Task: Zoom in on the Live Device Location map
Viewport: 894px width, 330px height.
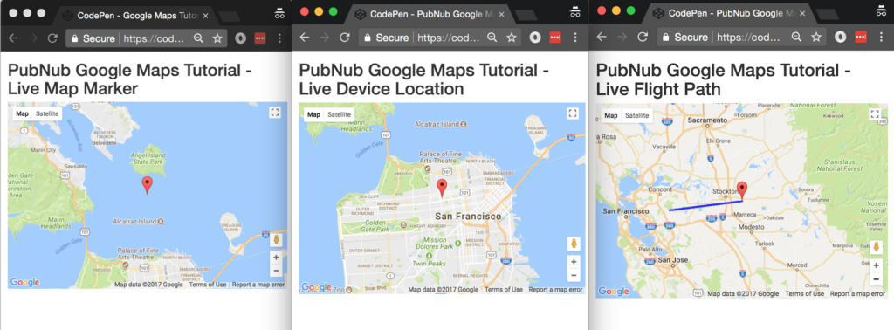Action: 574,262
